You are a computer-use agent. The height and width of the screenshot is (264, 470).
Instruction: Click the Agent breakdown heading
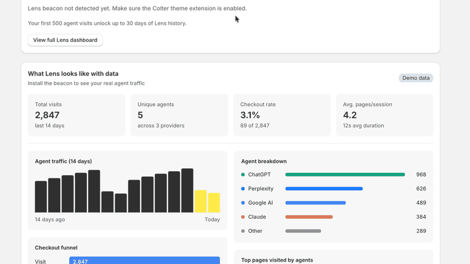[x=264, y=161]
